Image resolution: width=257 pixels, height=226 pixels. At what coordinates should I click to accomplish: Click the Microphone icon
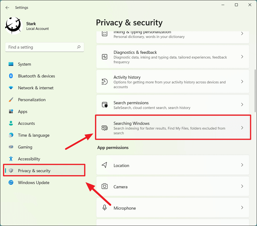(x=105, y=208)
